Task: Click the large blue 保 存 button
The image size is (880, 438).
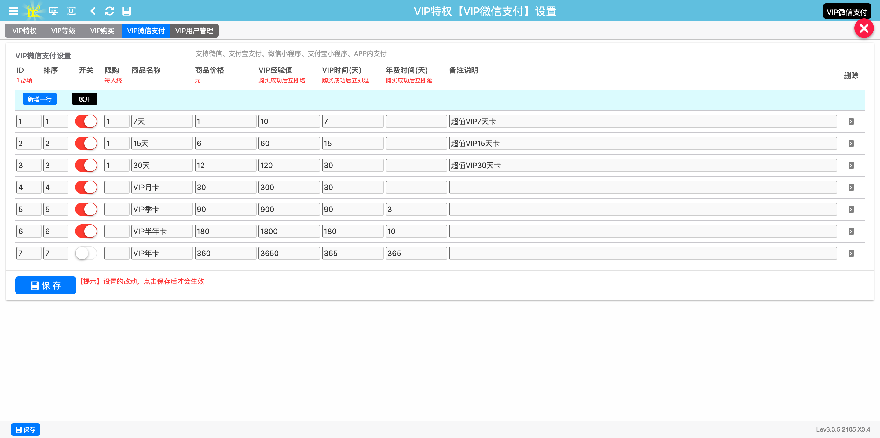Action: pyautogui.click(x=46, y=285)
